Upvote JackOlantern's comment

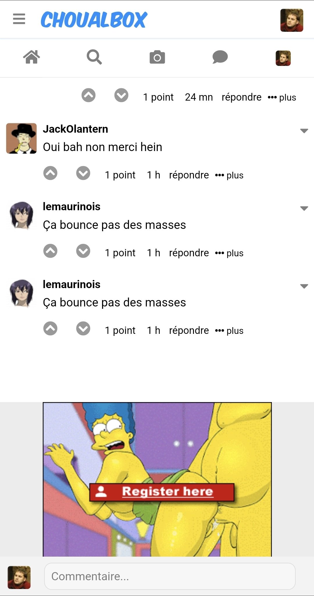tap(50, 173)
